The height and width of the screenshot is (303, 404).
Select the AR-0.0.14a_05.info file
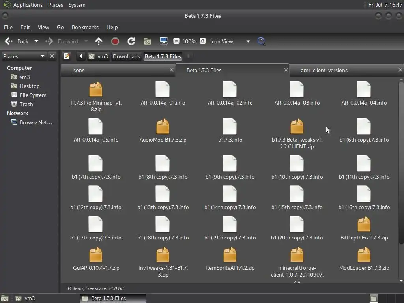(95, 126)
